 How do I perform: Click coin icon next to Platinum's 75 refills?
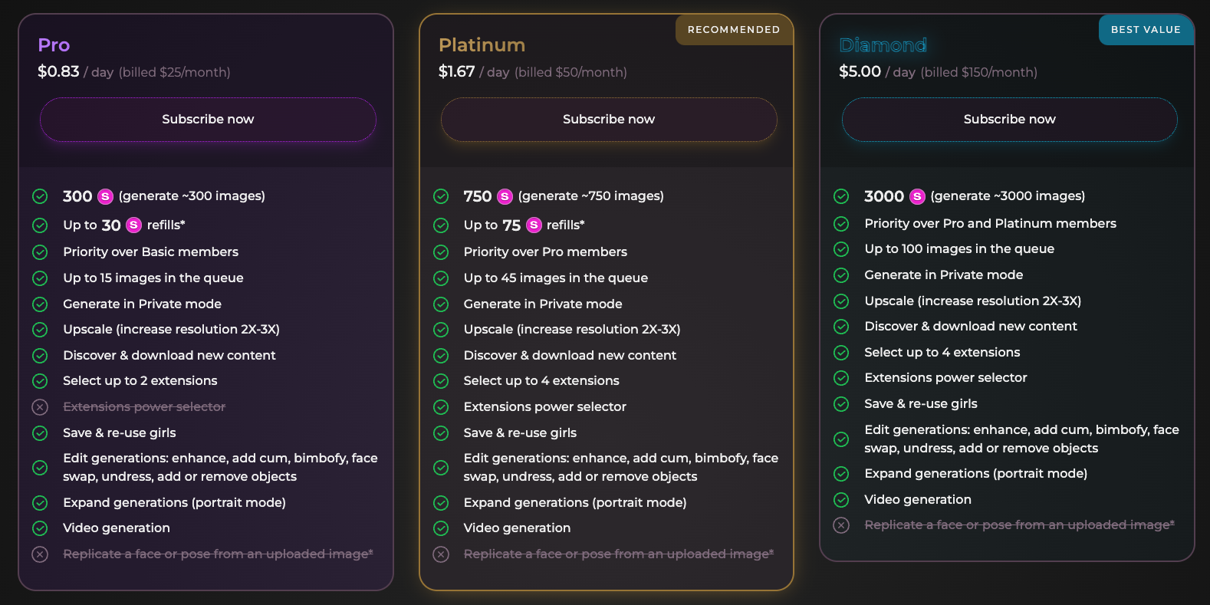pyautogui.click(x=534, y=225)
